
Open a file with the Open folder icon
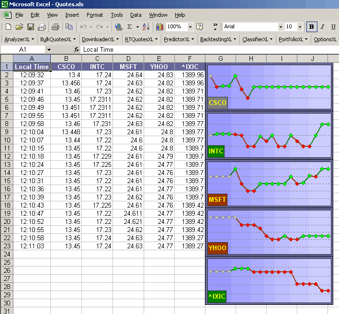pos(20,27)
